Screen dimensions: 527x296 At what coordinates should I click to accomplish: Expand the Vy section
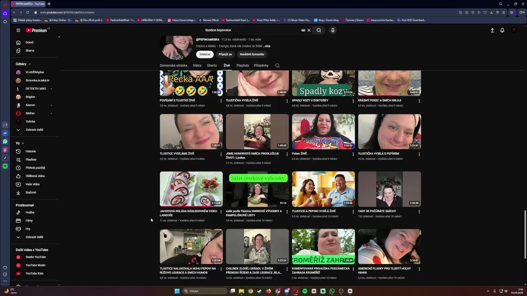(20, 143)
